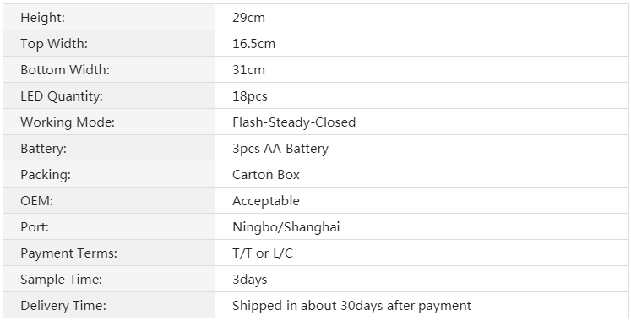The width and height of the screenshot is (631, 321).
Task: Select the T/T or L/C value
Action: click(x=263, y=253)
